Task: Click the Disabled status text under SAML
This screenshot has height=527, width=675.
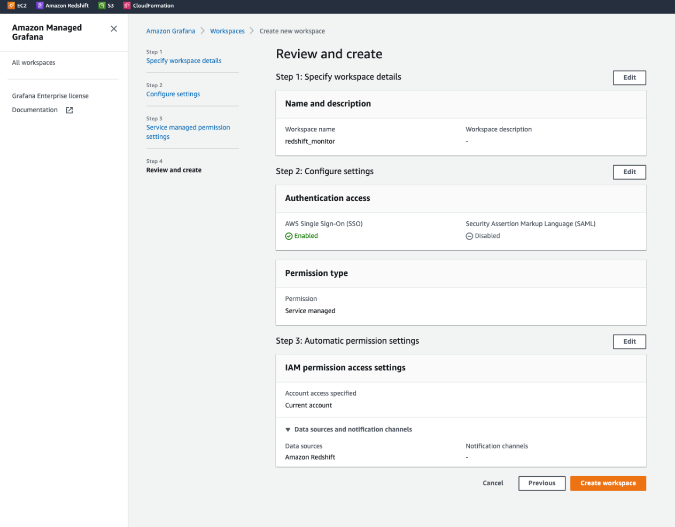Action: tap(487, 236)
